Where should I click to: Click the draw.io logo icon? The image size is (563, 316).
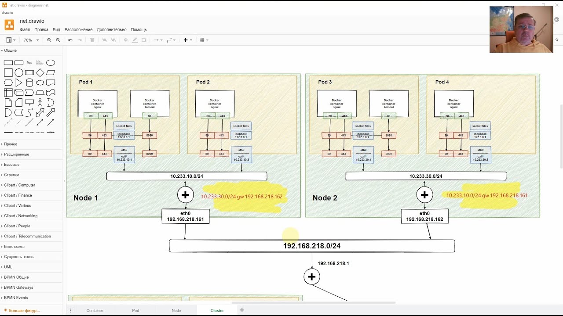9,25
